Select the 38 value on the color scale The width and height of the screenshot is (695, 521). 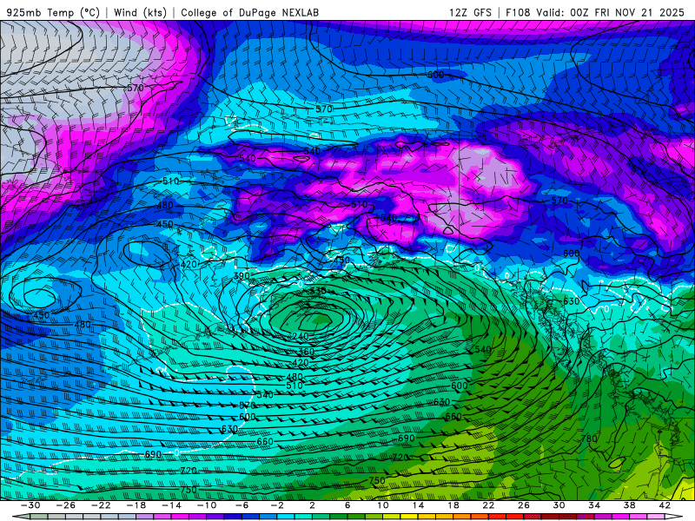click(629, 505)
